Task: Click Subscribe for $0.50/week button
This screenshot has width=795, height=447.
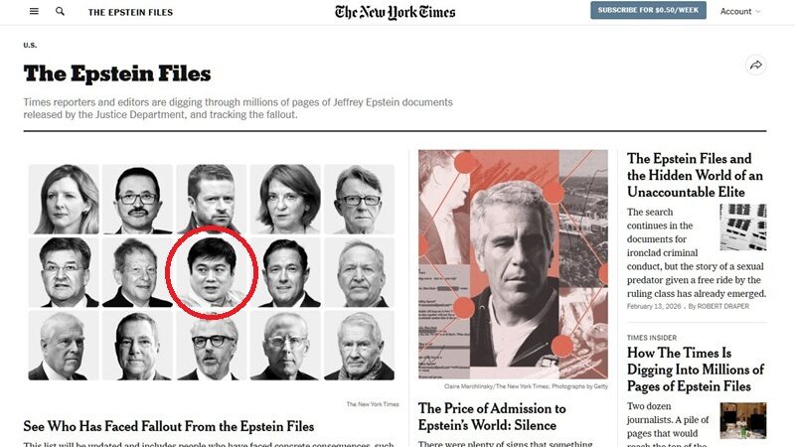Action: click(x=648, y=10)
